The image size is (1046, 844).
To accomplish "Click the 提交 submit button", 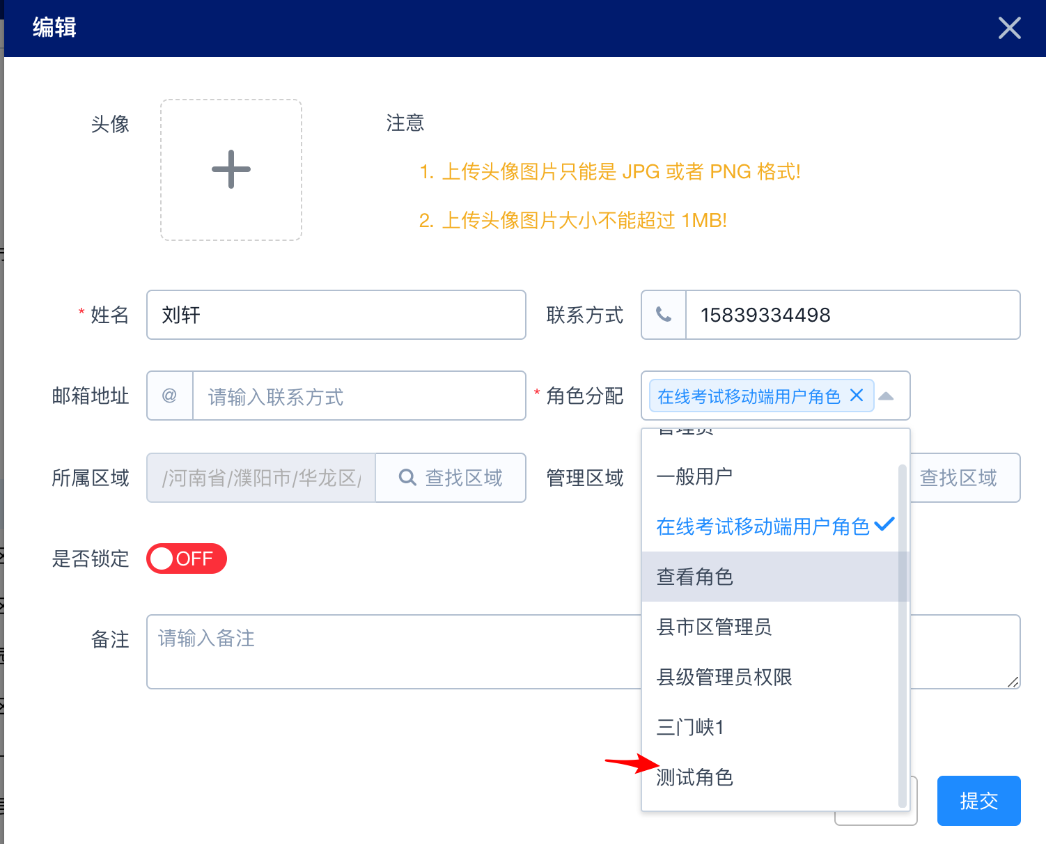I will pyautogui.click(x=978, y=800).
